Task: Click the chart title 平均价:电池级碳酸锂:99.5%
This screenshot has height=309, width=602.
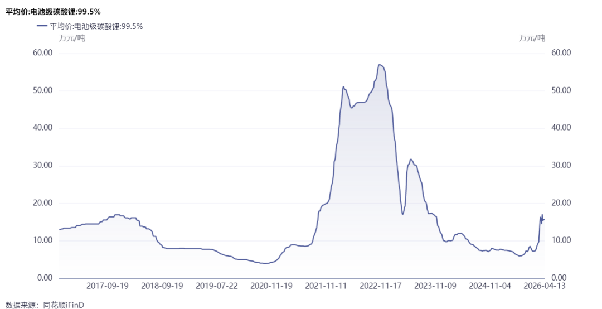Action: [53, 12]
